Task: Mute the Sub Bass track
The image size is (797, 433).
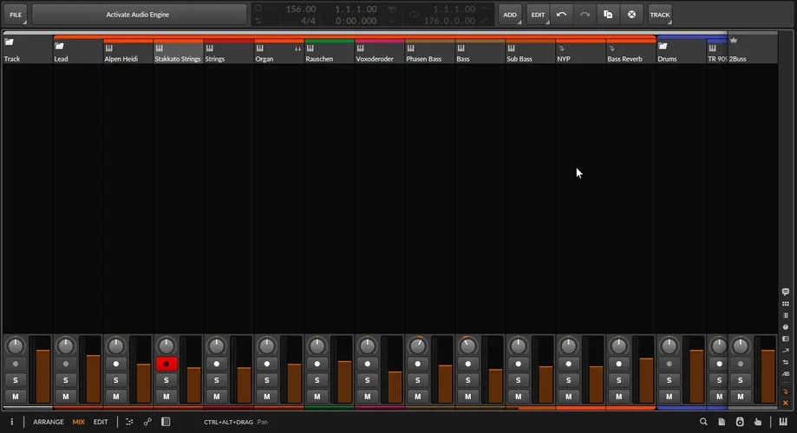Action: [x=518, y=397]
